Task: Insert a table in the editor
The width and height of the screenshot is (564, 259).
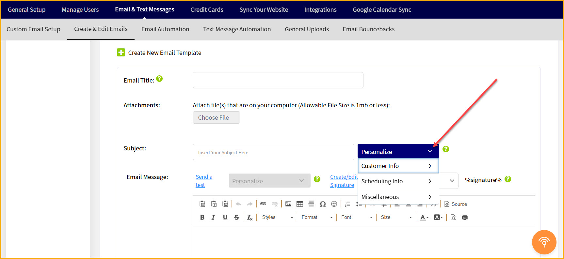Action: [300, 204]
